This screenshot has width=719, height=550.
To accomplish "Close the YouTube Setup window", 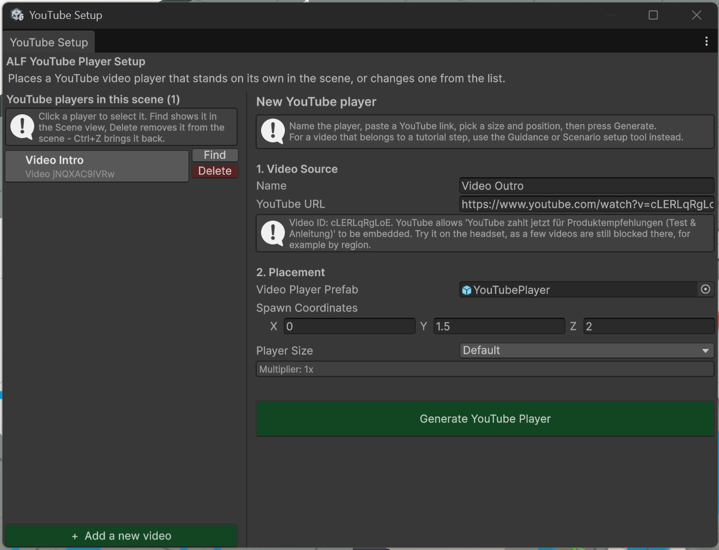I will (x=696, y=15).
